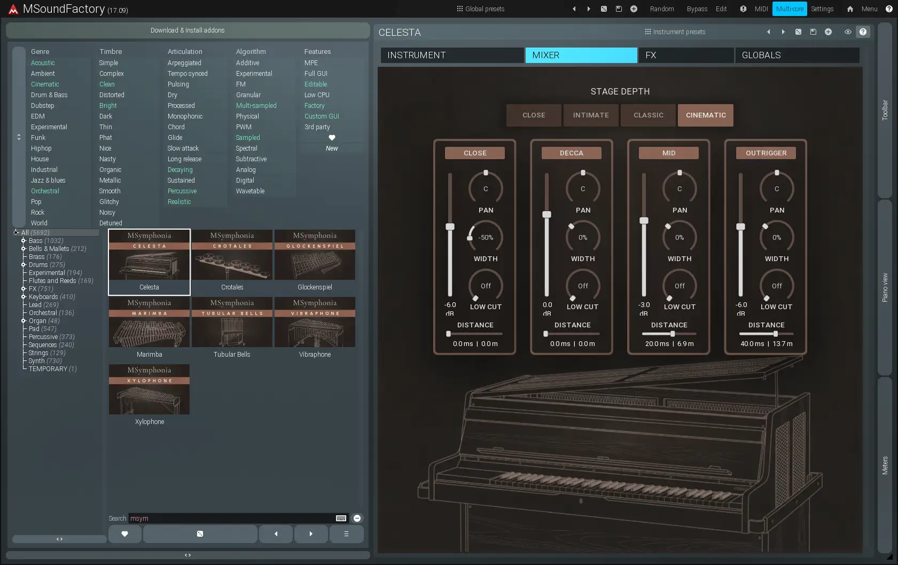Screen dimensions: 898x565
Task: Select the Vibraphone preset thumbnail
Action: pyautogui.click(x=315, y=329)
